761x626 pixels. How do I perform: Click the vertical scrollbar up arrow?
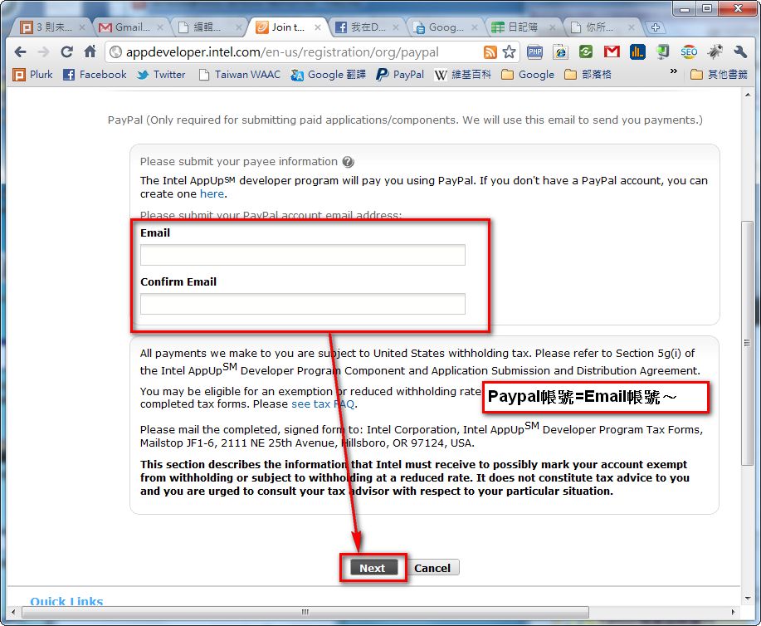click(748, 95)
